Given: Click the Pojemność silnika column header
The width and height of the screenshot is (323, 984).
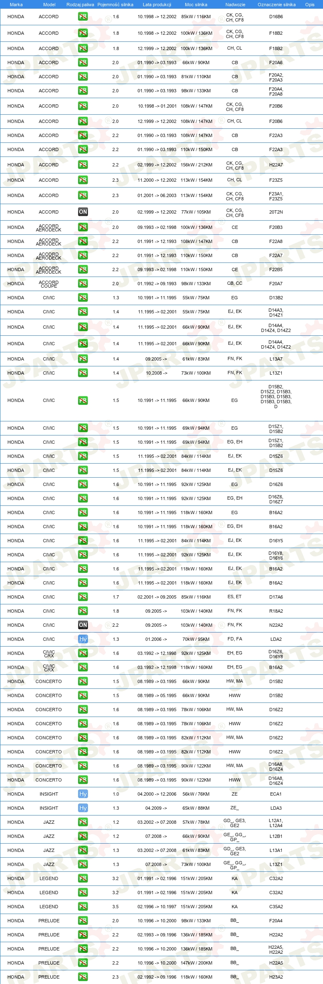Looking at the screenshot, I should (x=115, y=5).
